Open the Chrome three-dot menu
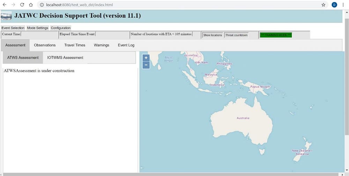The width and height of the screenshot is (349, 176). 343,5
